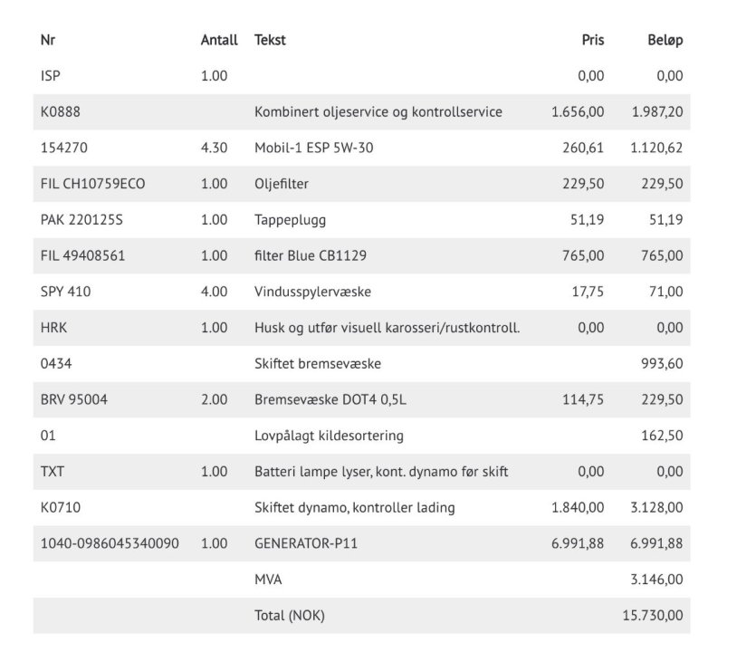Click the Skiftet bremsevæske description
Viewport: 756px width, 652px height.
pos(318,364)
